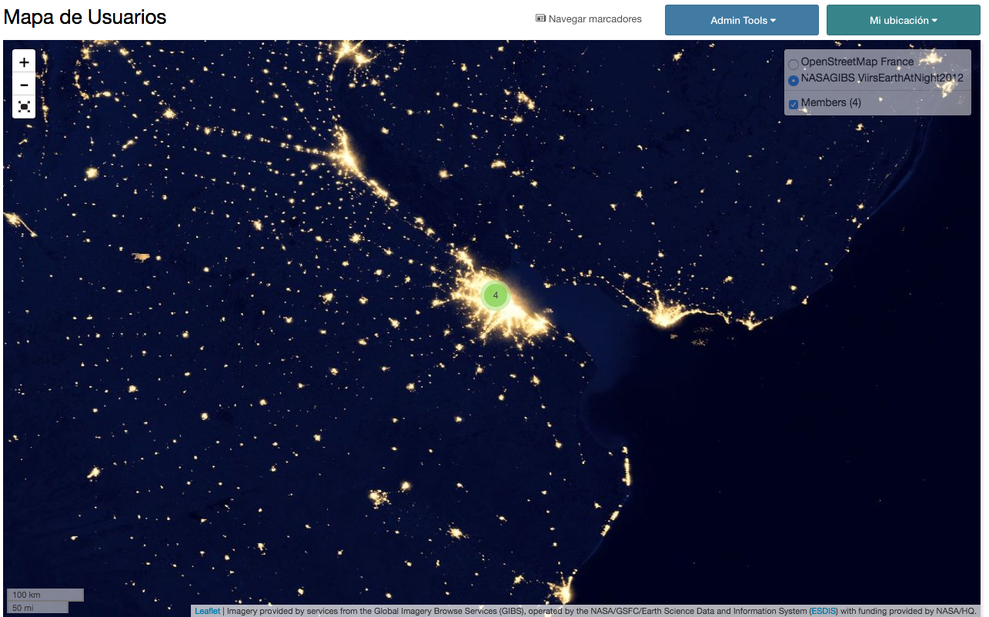Screen dimensions: 989x617
Task: Toggle fullscreen map view icon
Action: pyautogui.click(x=24, y=107)
